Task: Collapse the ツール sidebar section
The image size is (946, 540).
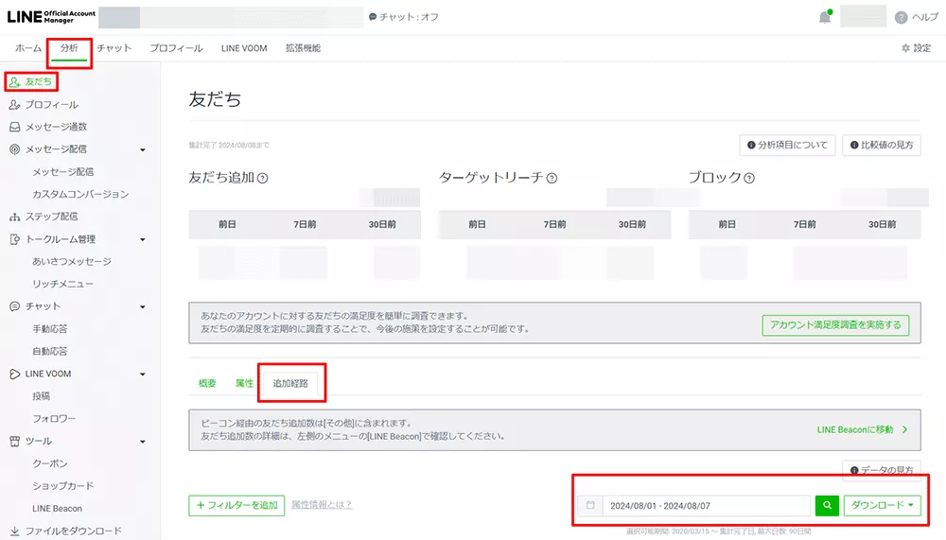Action: 142,442
